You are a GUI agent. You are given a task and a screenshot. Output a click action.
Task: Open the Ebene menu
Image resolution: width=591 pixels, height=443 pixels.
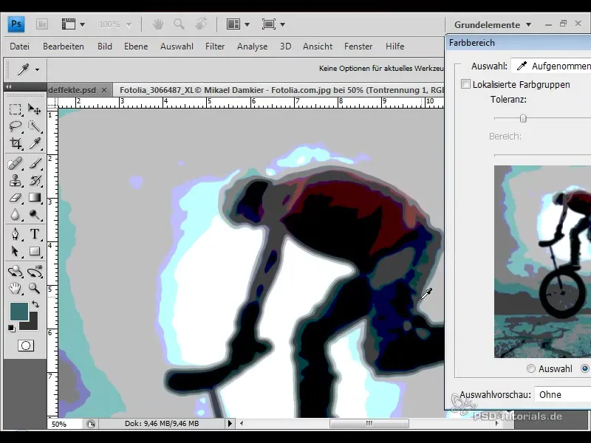click(x=136, y=47)
